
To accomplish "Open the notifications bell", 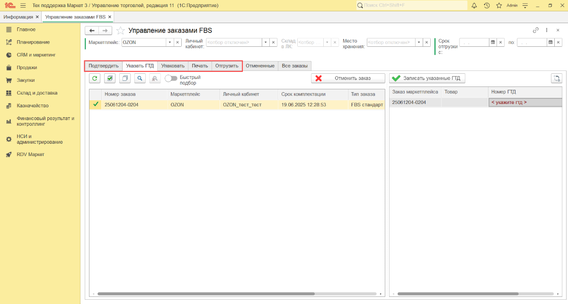I will 474,5.
